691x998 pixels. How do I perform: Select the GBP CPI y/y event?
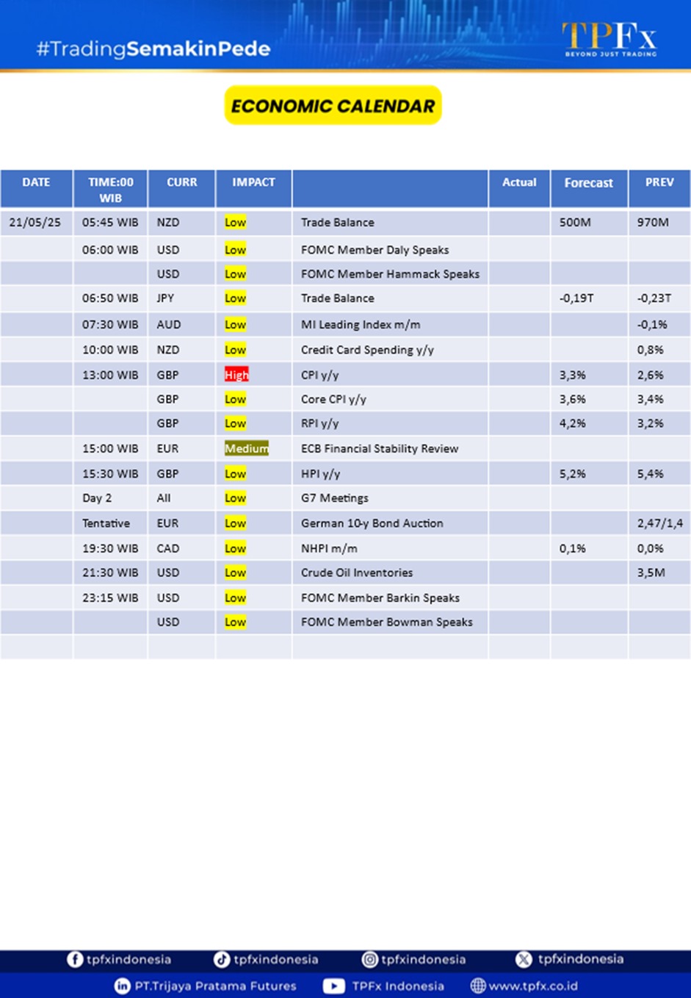(320, 375)
